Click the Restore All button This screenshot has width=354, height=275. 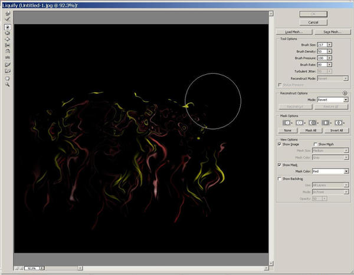(331, 107)
